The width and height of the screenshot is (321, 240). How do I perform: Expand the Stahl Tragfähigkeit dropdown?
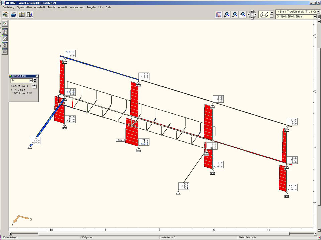(318, 12)
